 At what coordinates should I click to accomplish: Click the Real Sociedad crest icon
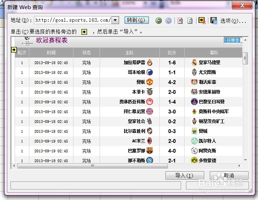point(149,121)
